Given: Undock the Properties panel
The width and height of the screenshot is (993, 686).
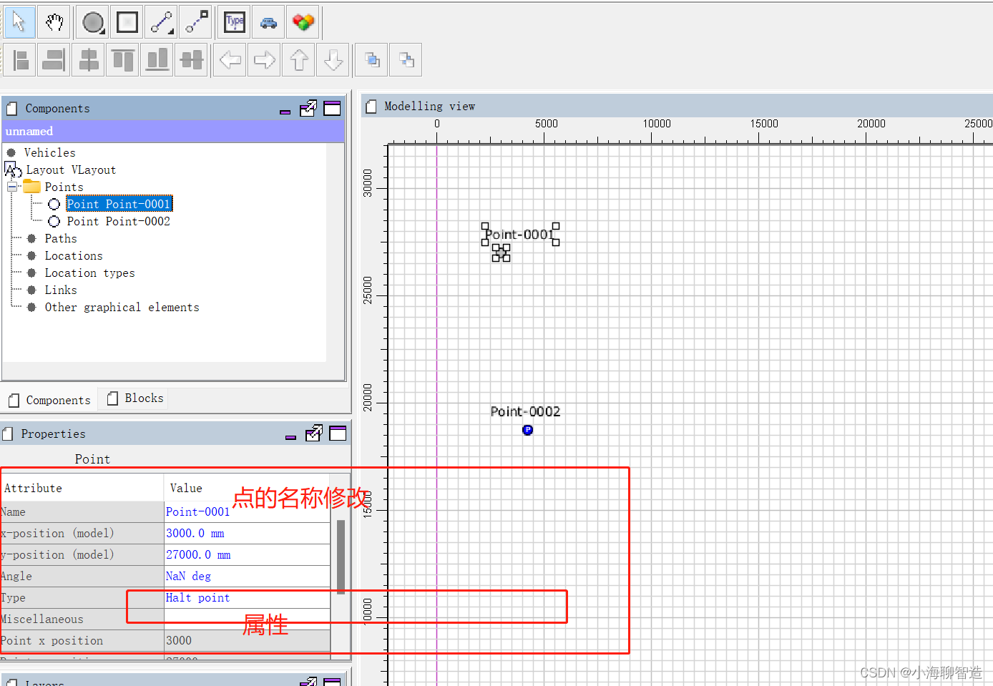Looking at the screenshot, I should [314, 433].
